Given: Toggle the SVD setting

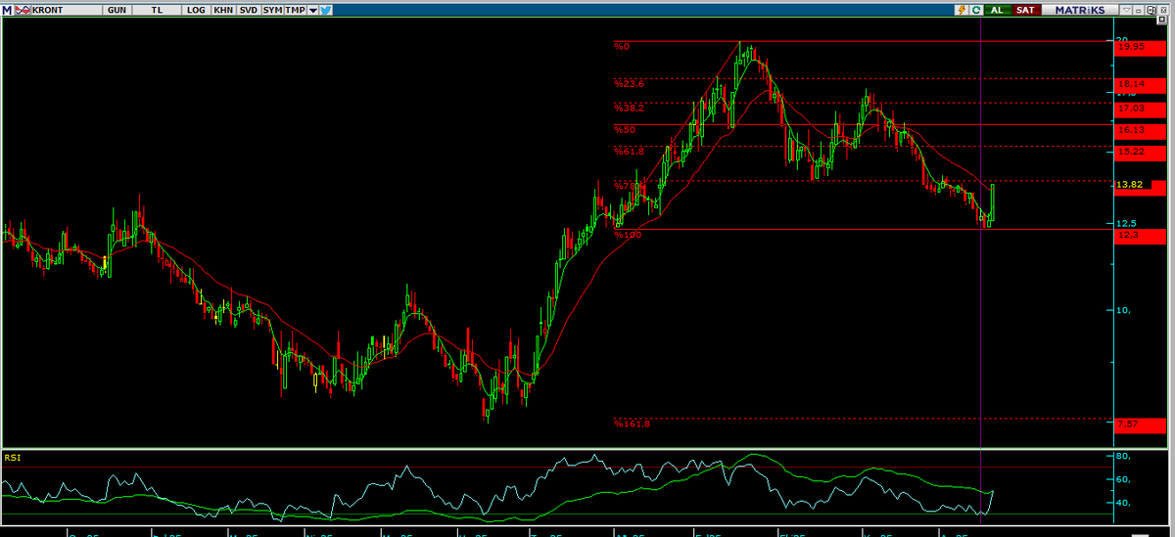Looking at the screenshot, I should coord(249,10).
